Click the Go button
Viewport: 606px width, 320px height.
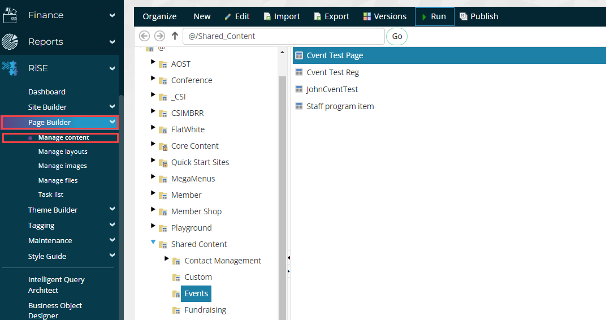(397, 36)
